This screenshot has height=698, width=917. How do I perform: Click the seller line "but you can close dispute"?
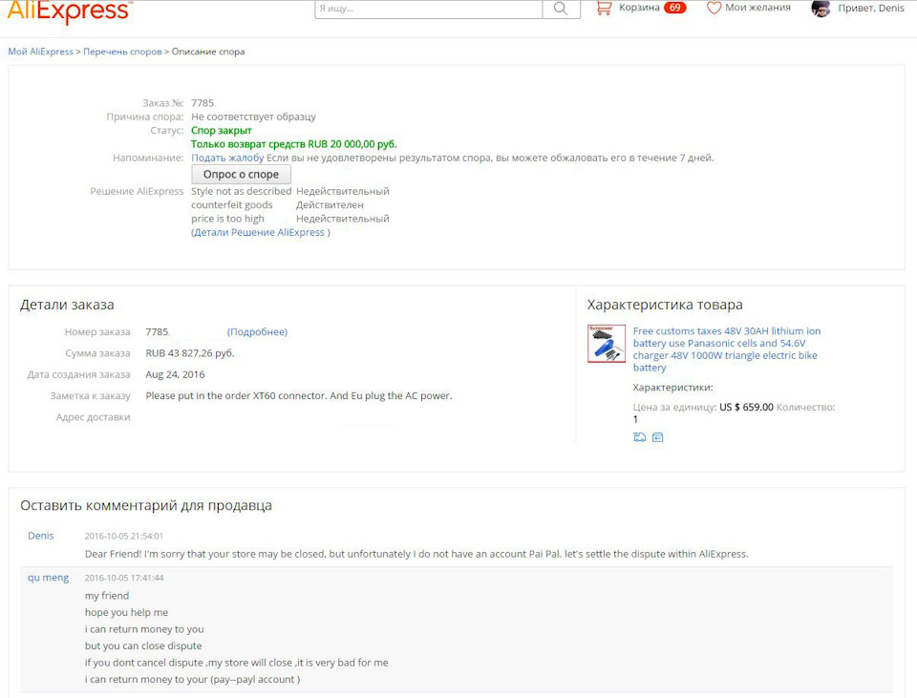tap(143, 646)
